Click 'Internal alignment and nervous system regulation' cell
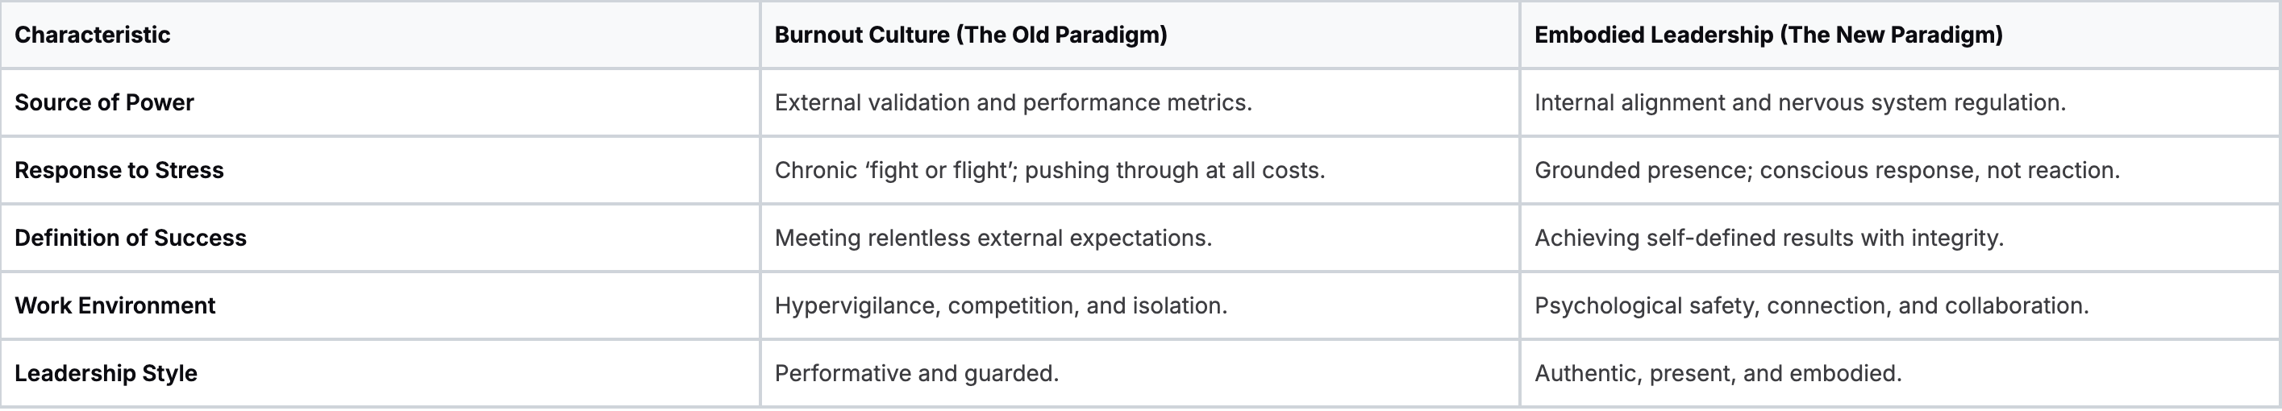 1799,103
